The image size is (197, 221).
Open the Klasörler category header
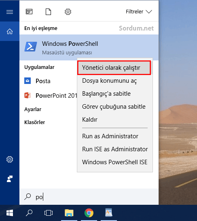point(35,122)
